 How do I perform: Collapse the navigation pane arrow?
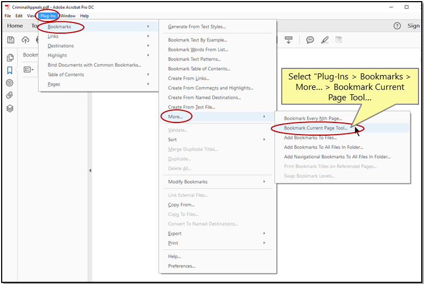coord(90,170)
